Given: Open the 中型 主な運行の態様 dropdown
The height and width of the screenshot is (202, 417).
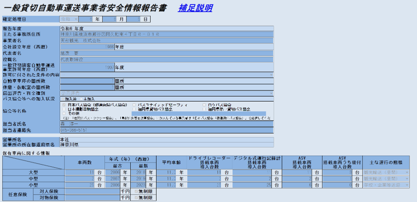Looking at the screenshot, I should (x=386, y=179).
